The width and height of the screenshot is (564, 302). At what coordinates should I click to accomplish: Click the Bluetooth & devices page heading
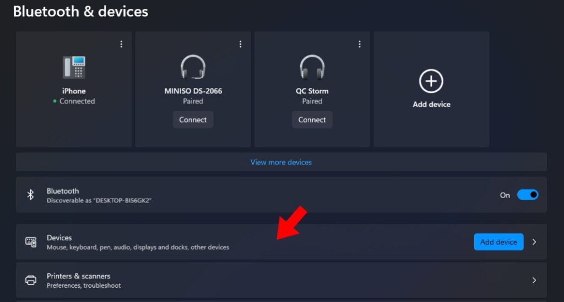coord(80,12)
